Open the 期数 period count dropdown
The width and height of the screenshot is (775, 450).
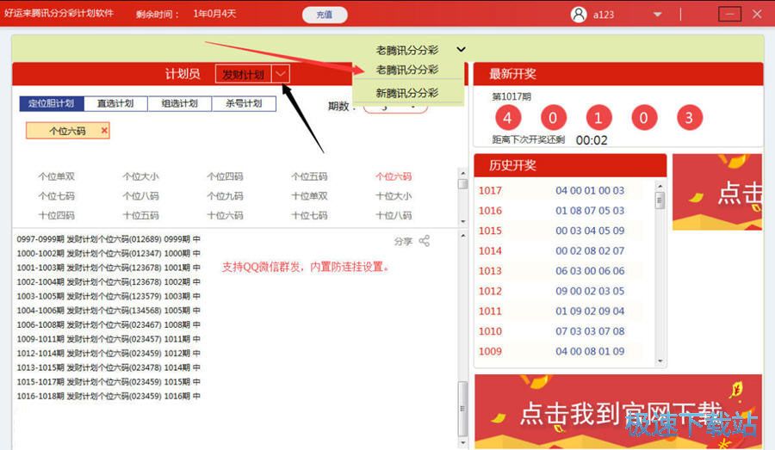tap(395, 106)
